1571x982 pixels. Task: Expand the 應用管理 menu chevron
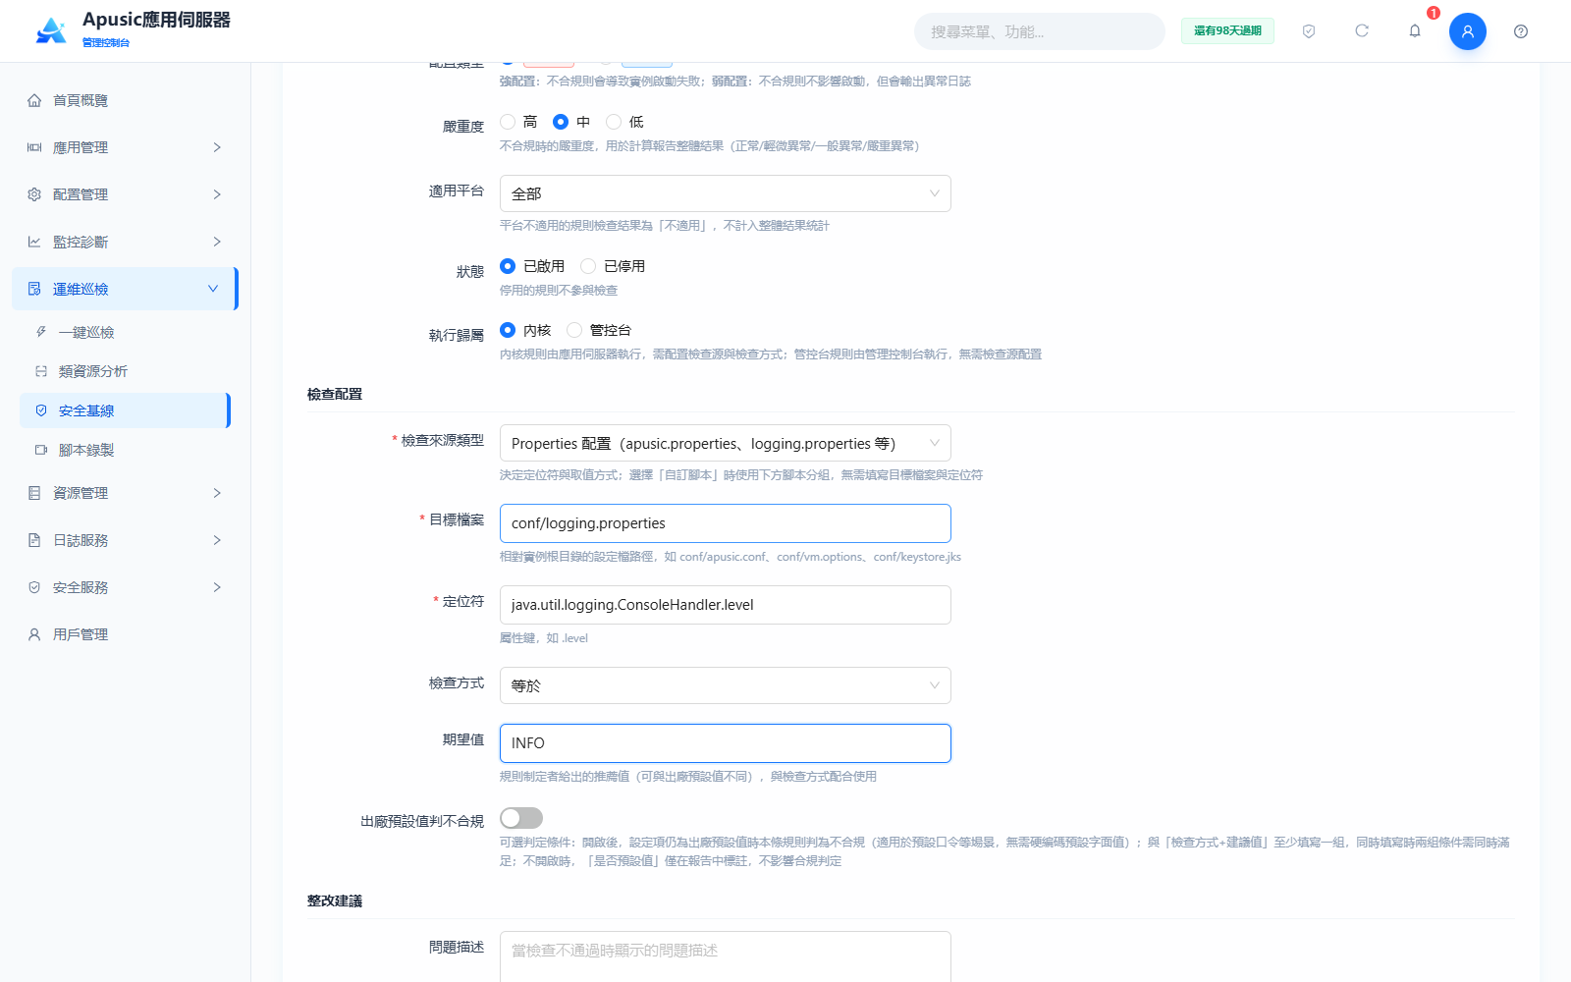(x=217, y=147)
